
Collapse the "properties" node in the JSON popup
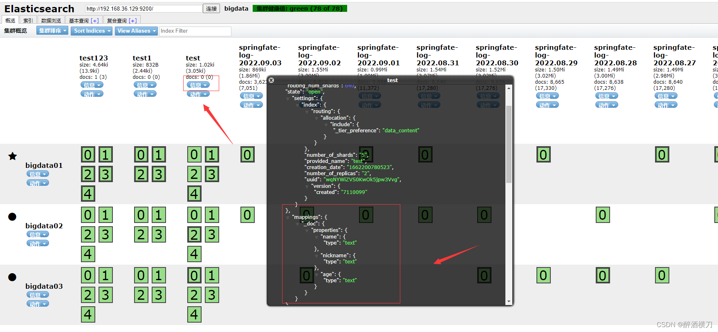point(307,230)
